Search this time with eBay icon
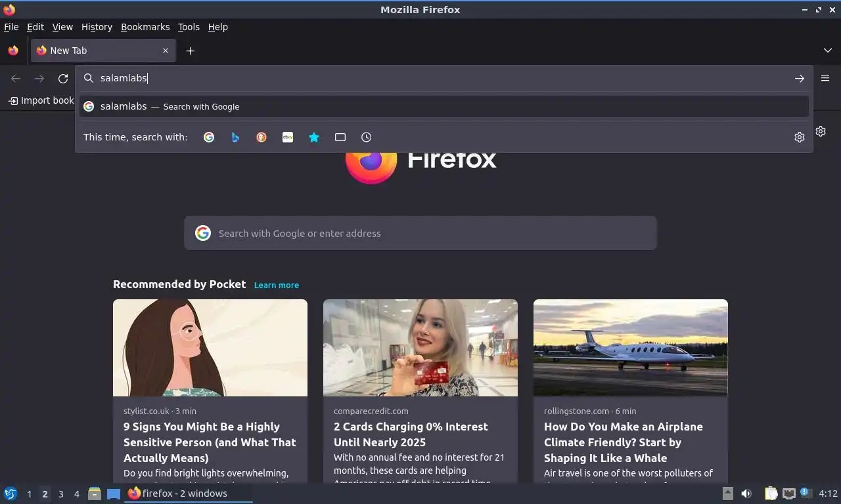 click(288, 137)
